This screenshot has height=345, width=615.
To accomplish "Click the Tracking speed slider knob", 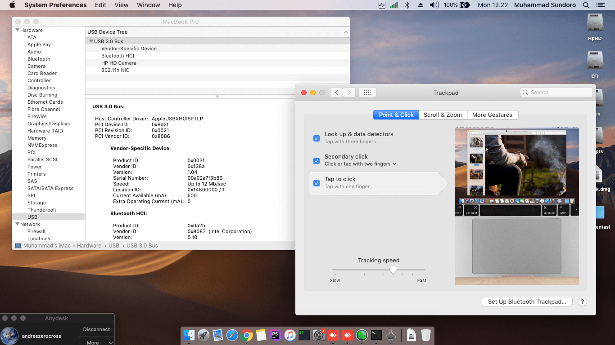I will (393, 270).
